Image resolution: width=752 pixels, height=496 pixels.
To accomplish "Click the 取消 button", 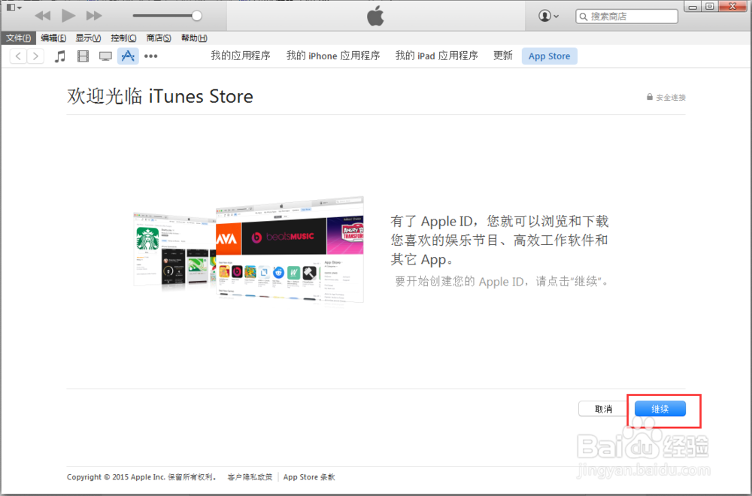I will (x=603, y=409).
